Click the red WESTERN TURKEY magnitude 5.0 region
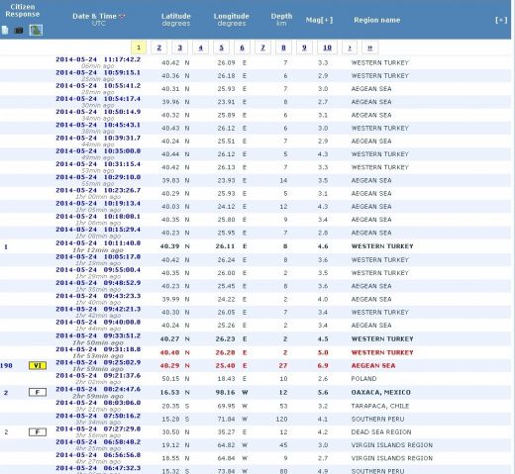 click(382, 352)
